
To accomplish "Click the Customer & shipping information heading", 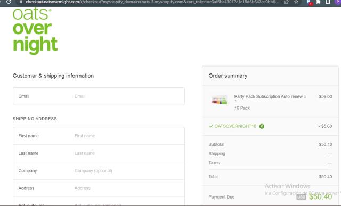I will (53, 76).
